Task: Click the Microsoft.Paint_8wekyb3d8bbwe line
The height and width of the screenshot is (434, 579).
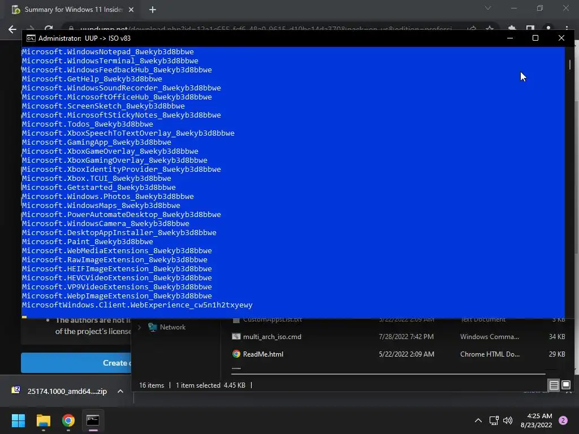Action: point(88,242)
